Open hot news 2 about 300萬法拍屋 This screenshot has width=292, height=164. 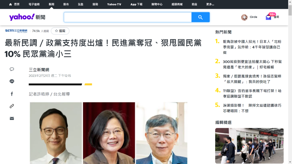(x=252, y=64)
